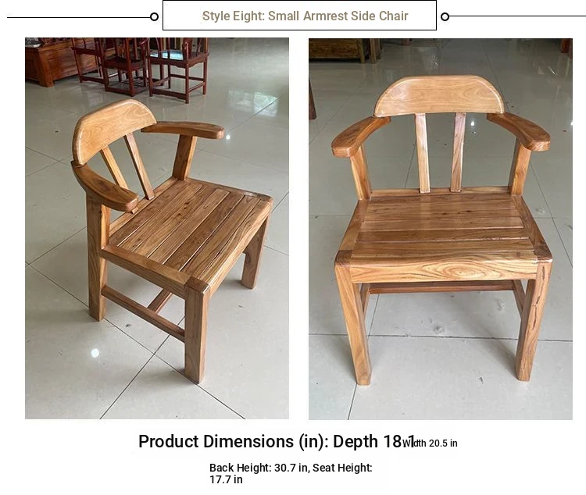Click the Width 20.5 in label
Screen dimensions: 586x495
click(x=430, y=443)
